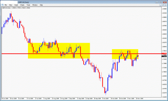This screenshot has width=168, height=101.
Task: Click the 1.78515 price axis label
Action: coord(165,51)
